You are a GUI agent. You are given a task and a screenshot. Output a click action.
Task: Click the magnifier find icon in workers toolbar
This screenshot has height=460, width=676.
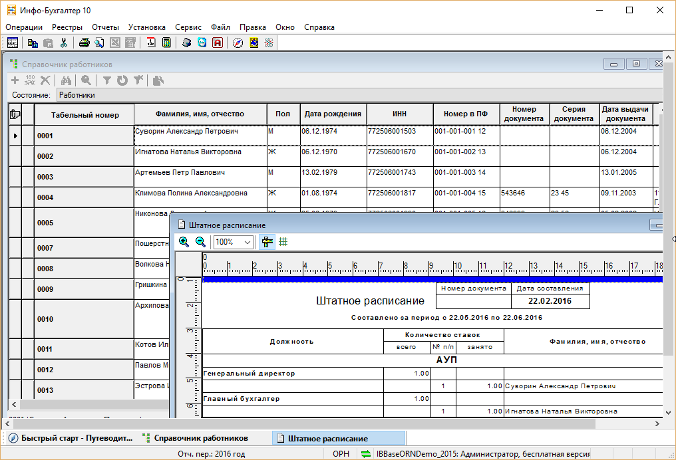(x=86, y=80)
